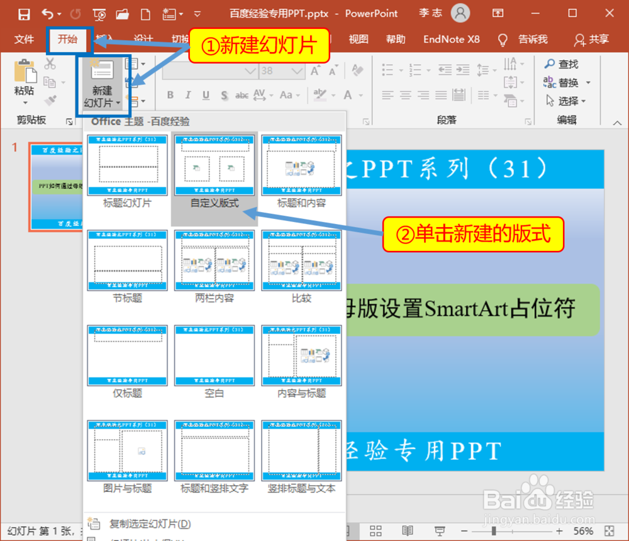Toggle text Shadow formatting

[x=225, y=95]
